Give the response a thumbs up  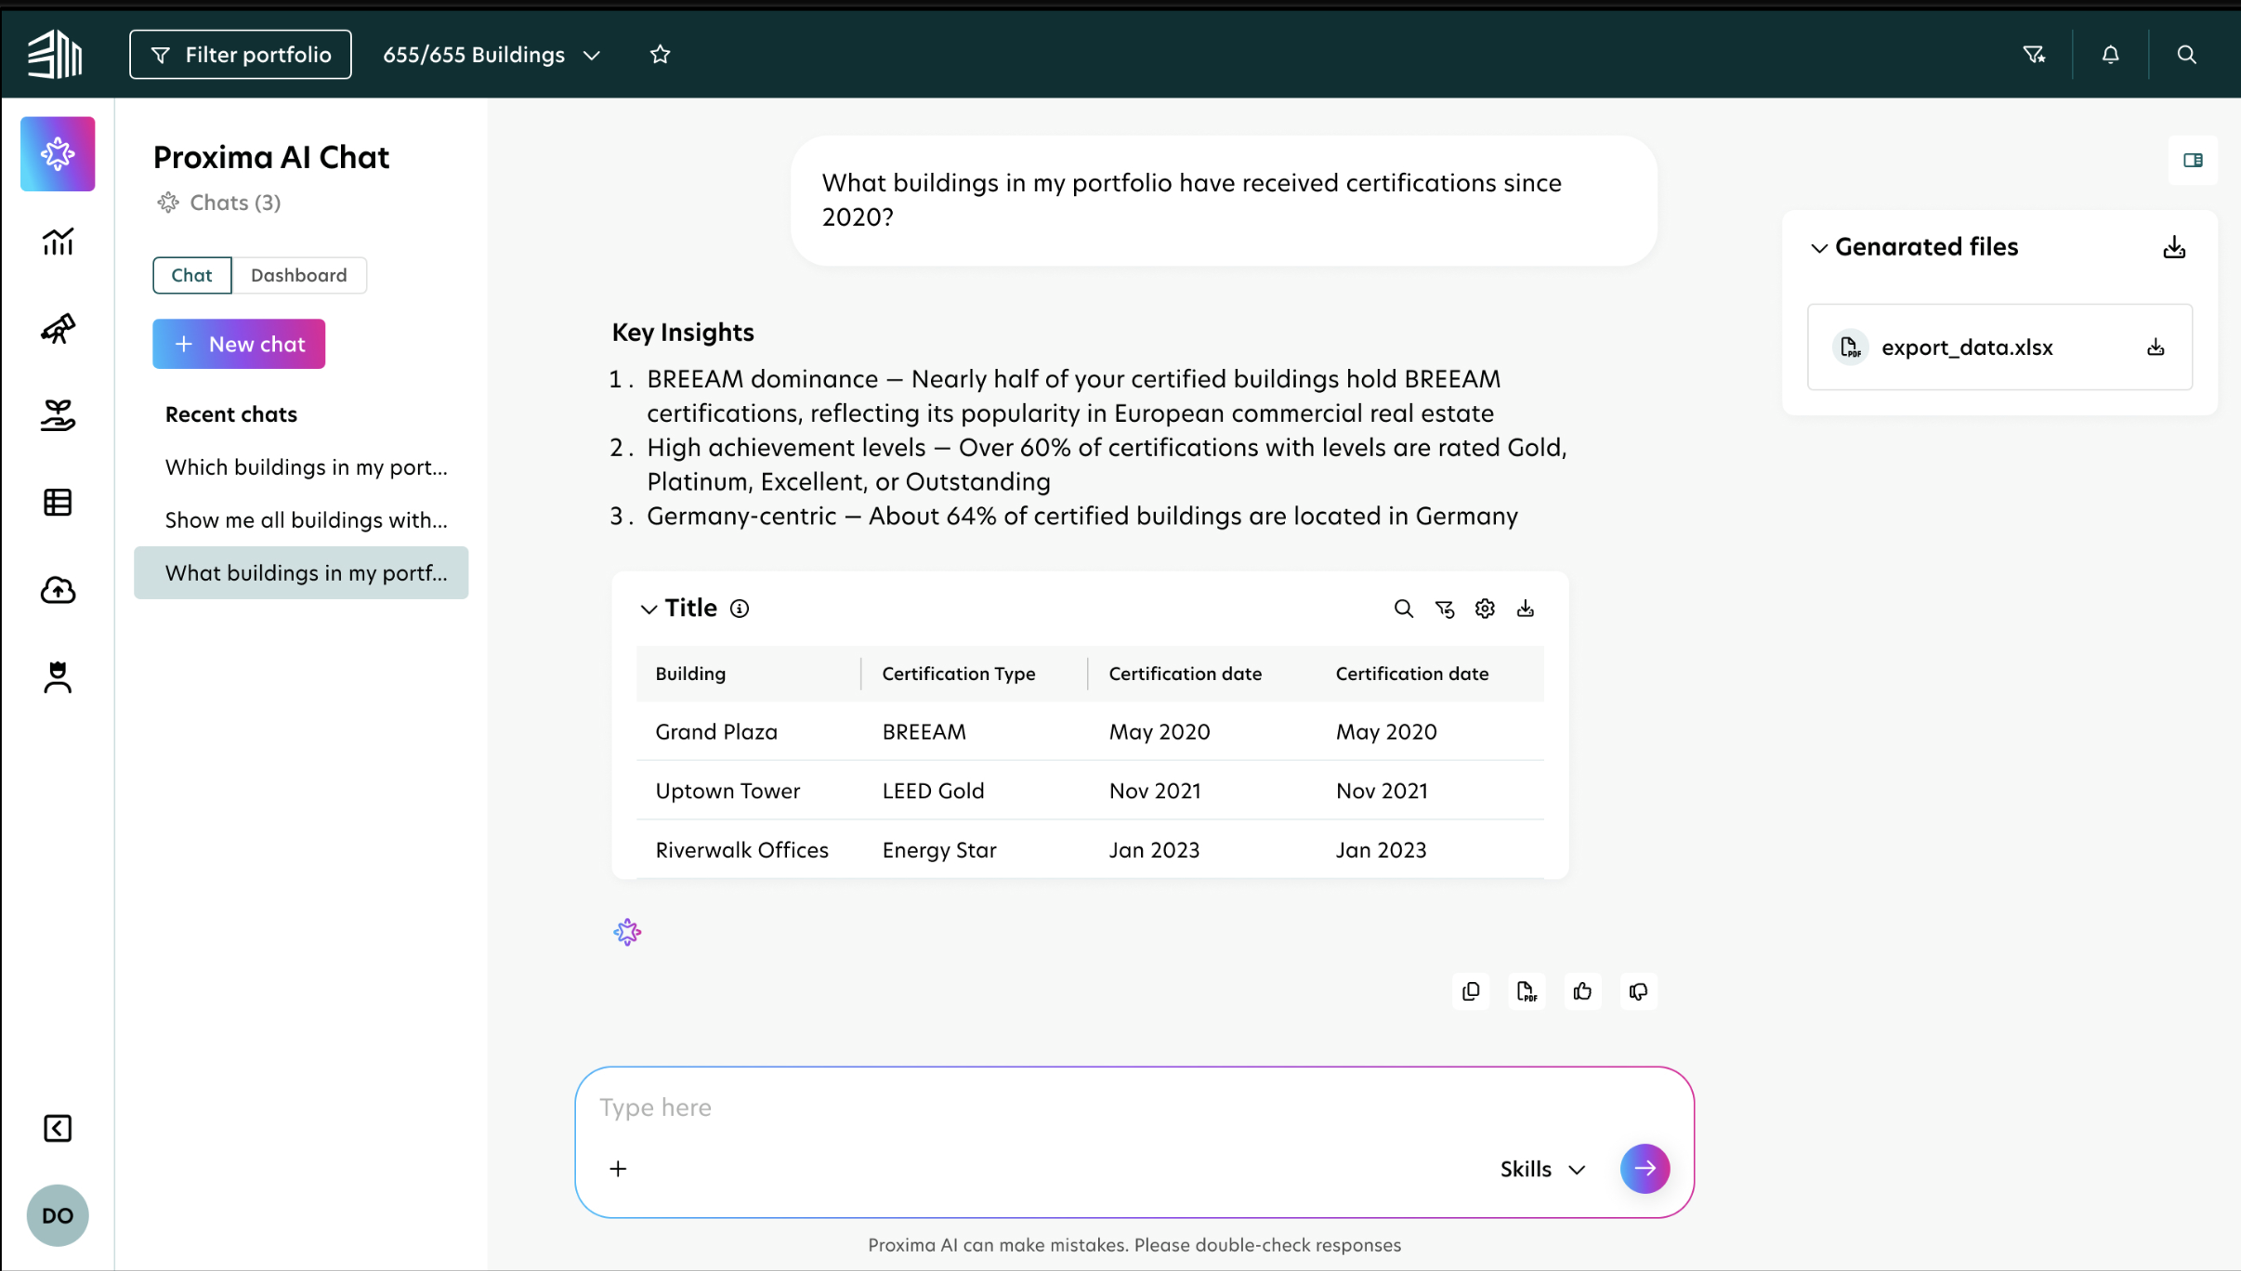(1582, 991)
